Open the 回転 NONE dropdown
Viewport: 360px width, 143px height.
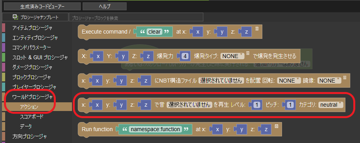289,81
